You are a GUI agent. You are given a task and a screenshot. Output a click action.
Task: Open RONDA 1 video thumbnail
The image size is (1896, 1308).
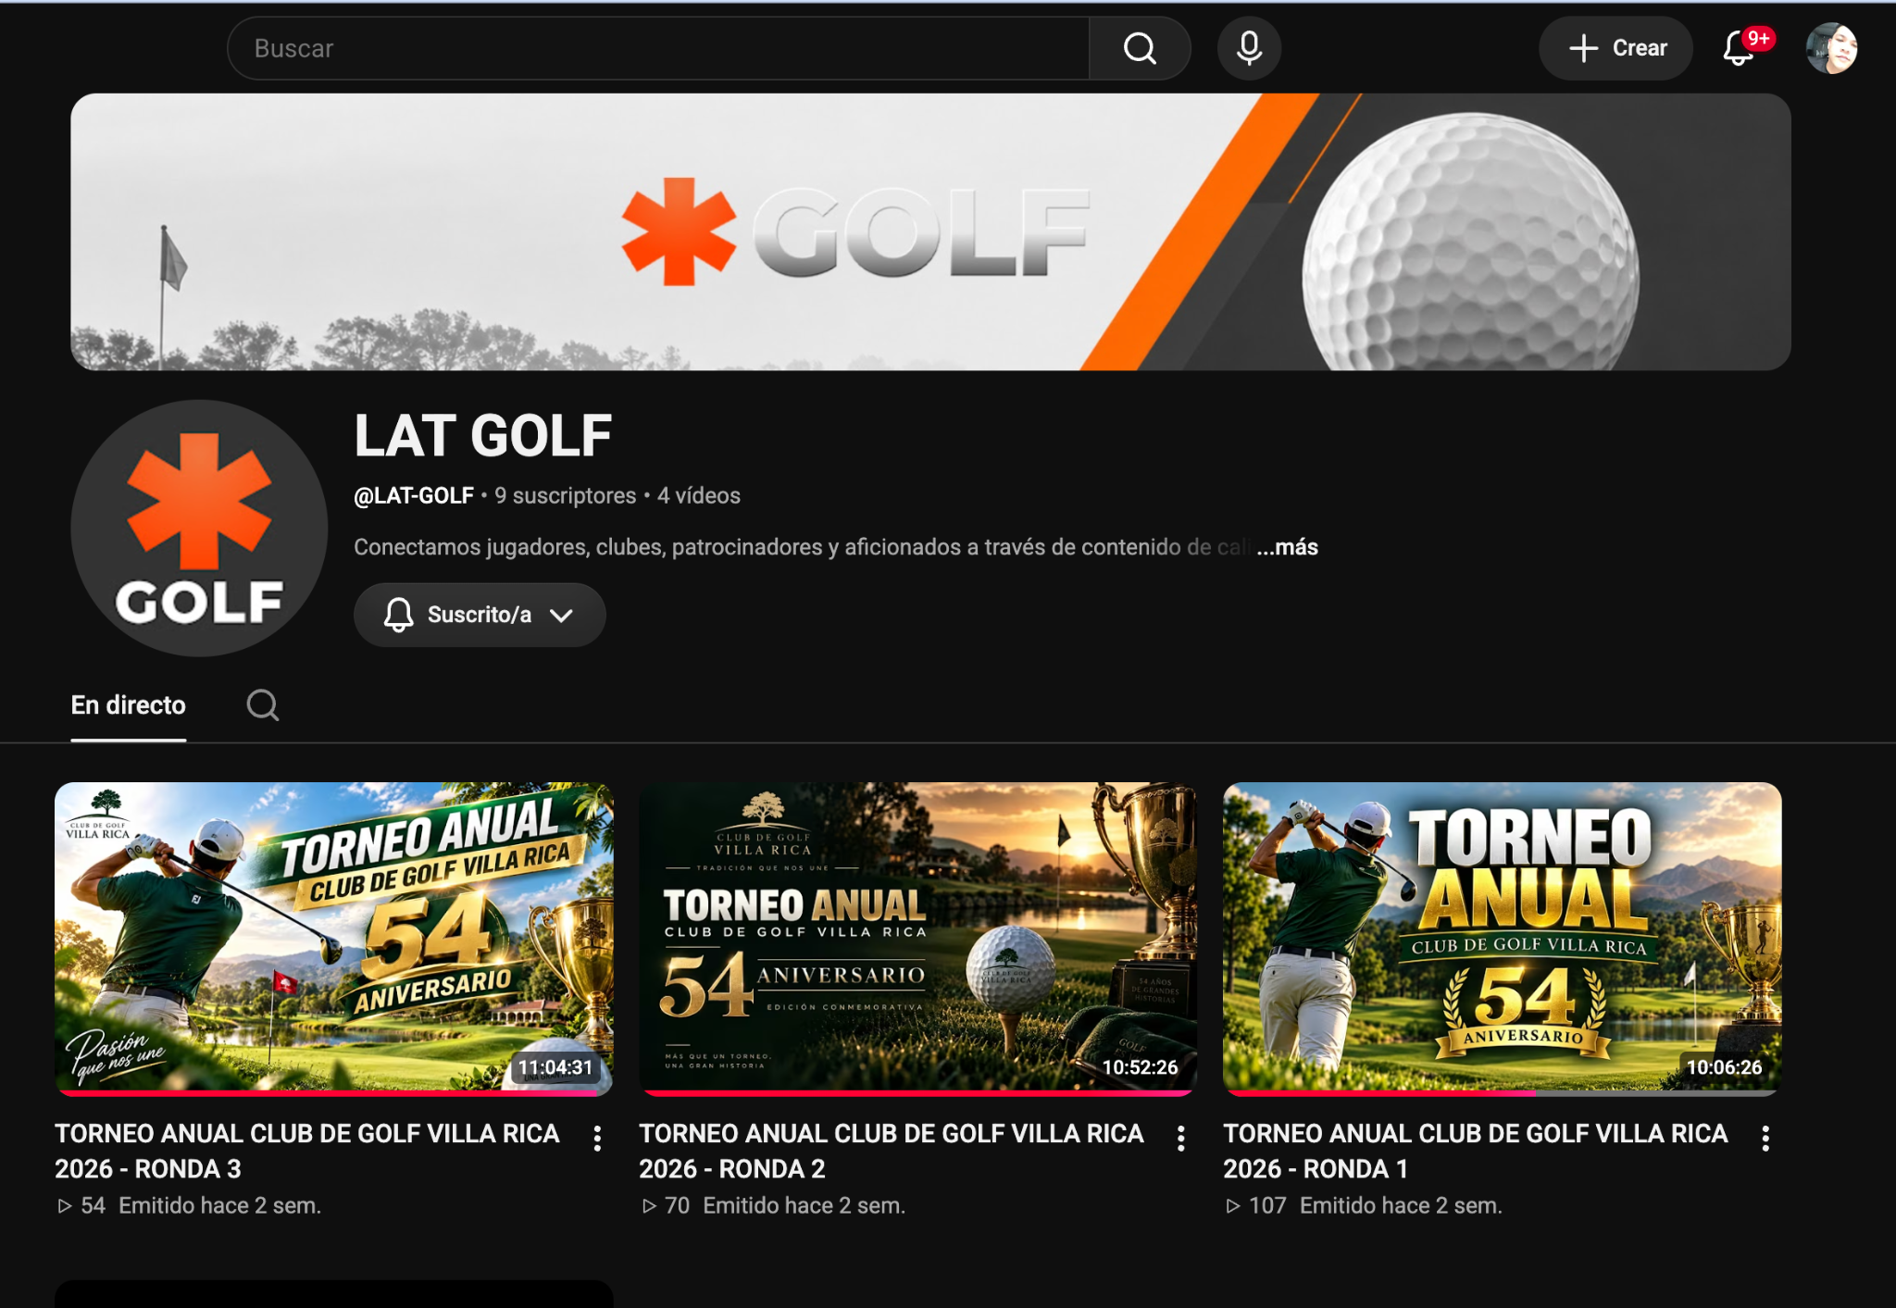[1502, 939]
